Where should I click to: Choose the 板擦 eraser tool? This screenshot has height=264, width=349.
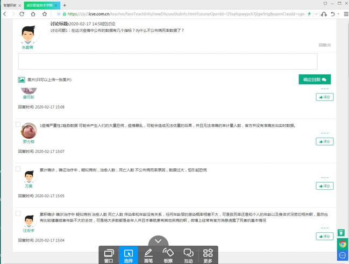coord(168,255)
